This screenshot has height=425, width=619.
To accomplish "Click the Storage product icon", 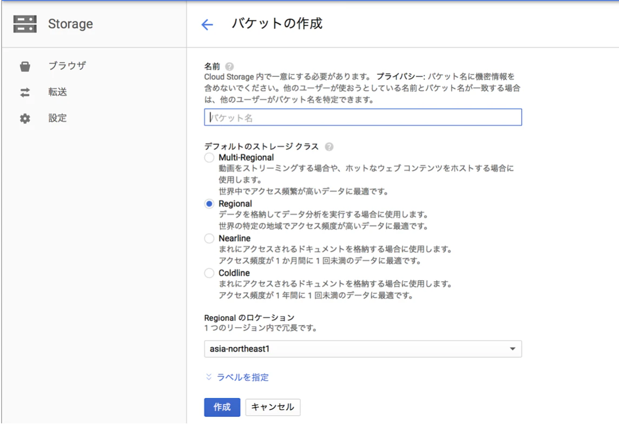I will (x=25, y=24).
